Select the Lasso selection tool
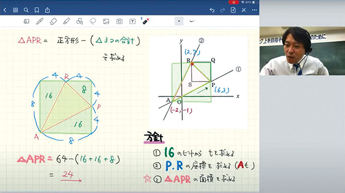The width and height of the screenshot is (345, 193). coord(93,21)
